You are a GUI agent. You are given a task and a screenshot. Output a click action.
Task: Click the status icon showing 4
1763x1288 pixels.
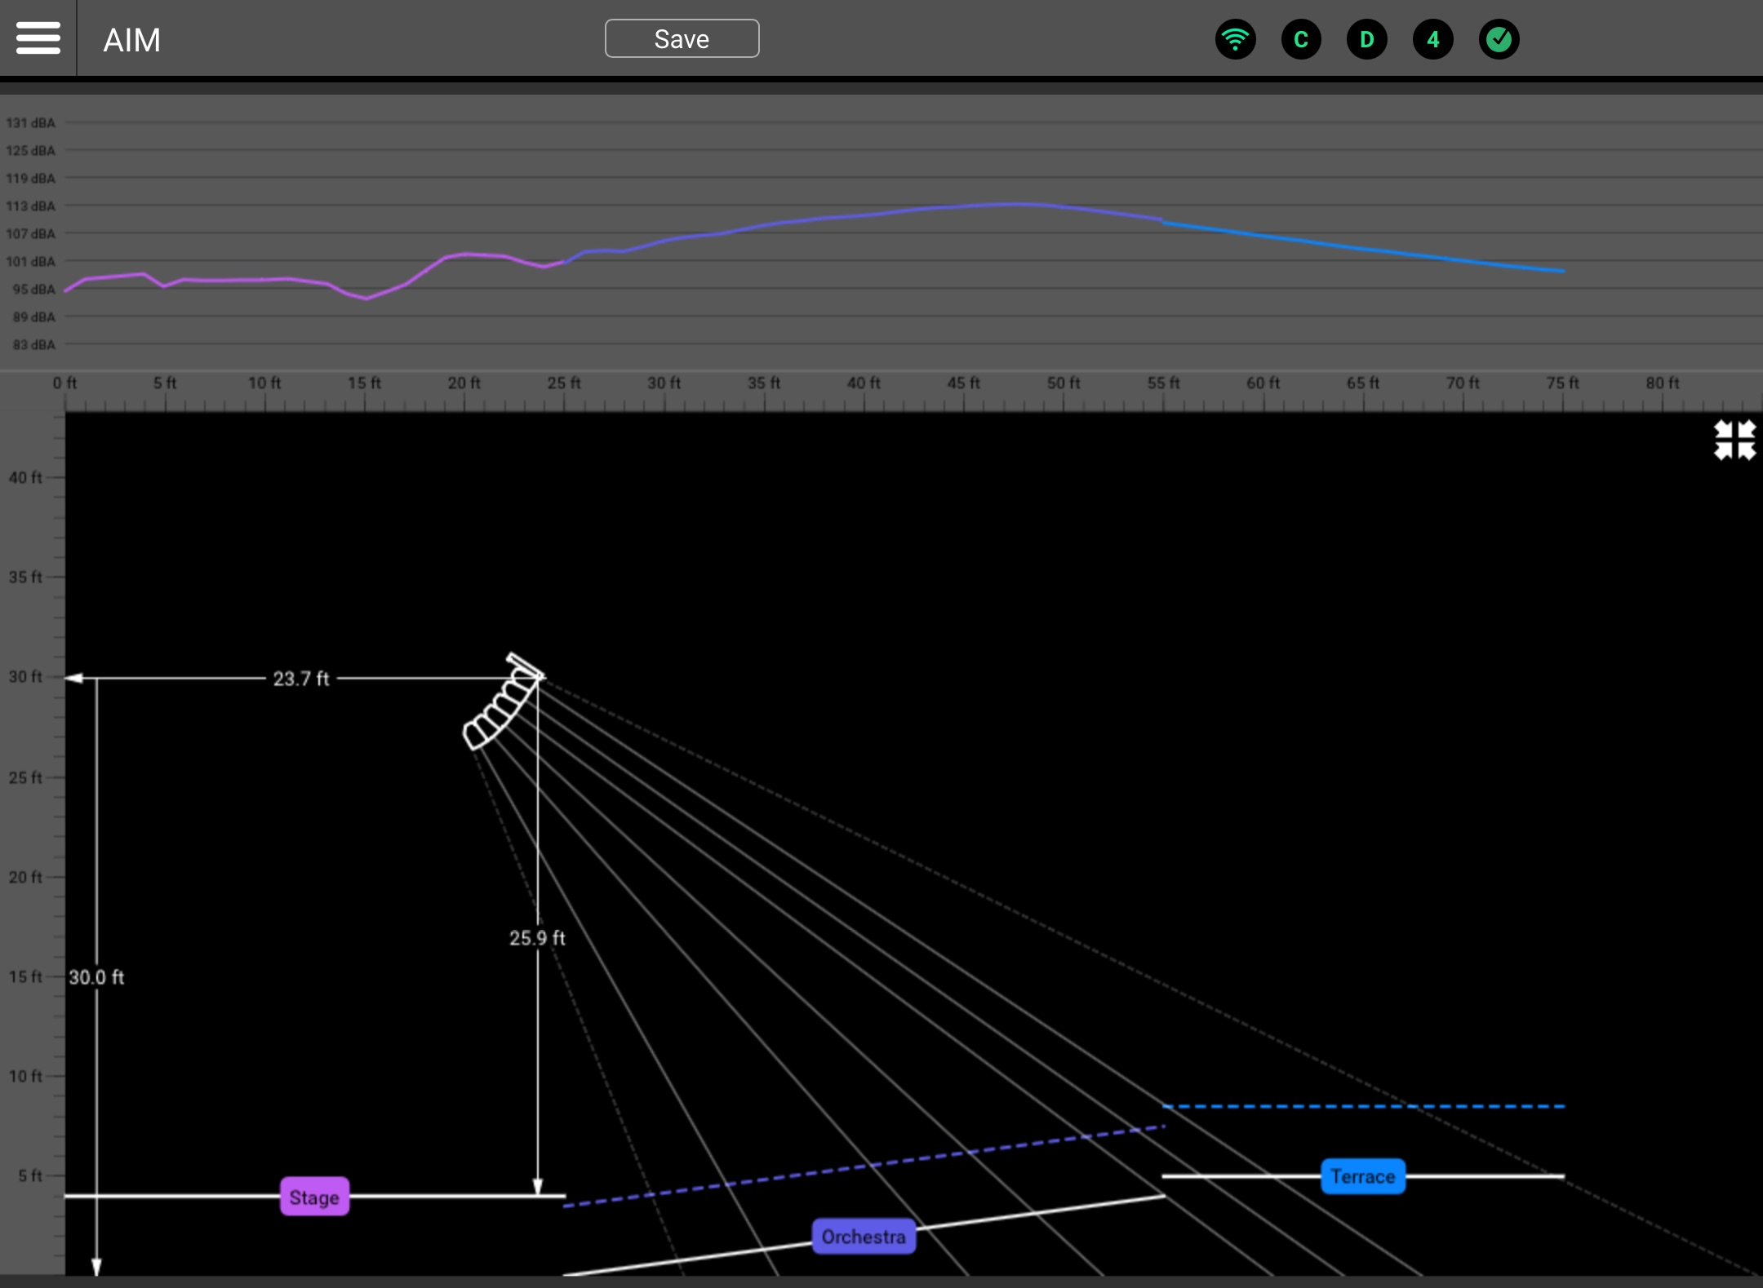[x=1433, y=39]
